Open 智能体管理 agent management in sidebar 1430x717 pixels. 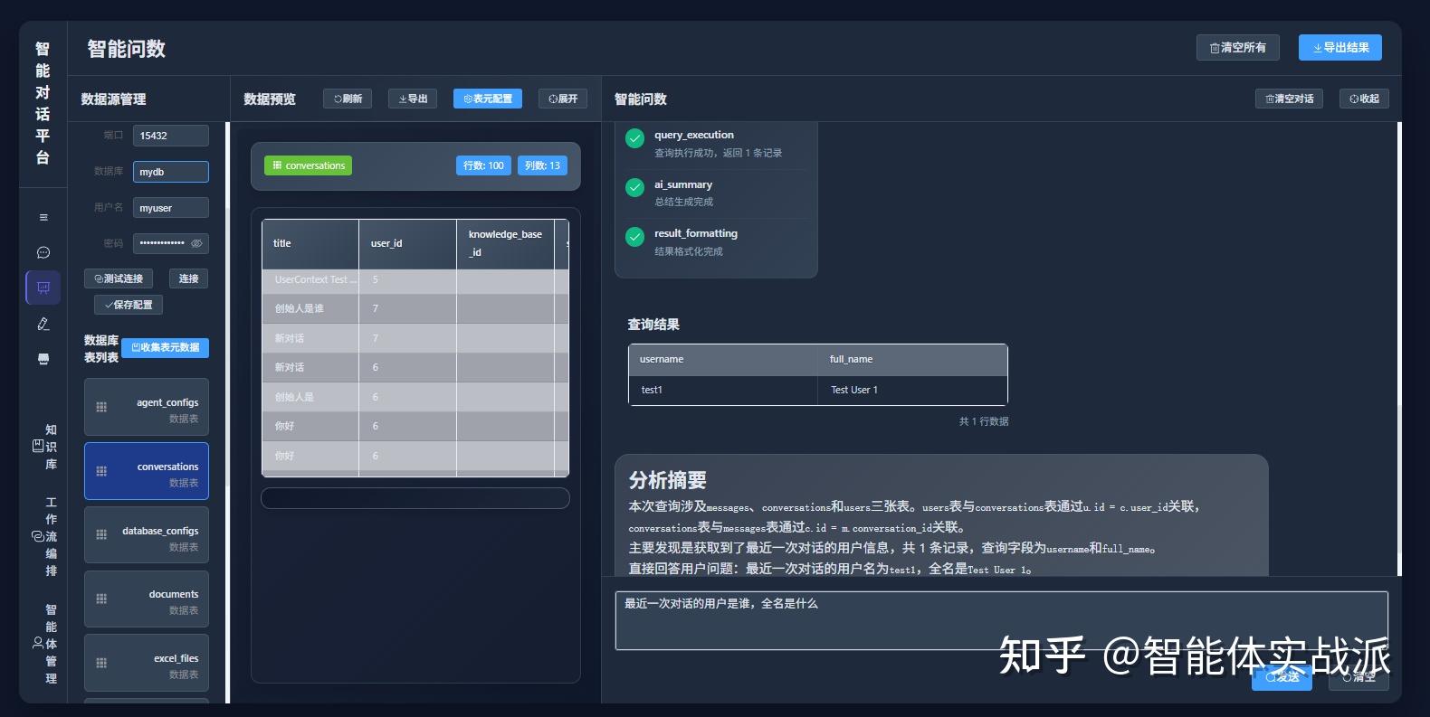[44, 644]
